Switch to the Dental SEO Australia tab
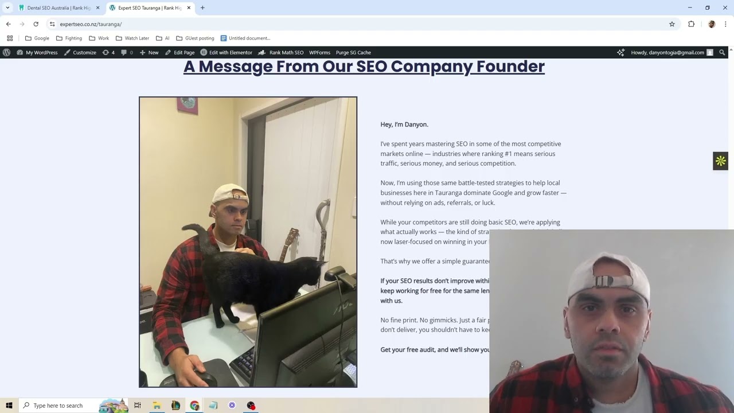 59,8
